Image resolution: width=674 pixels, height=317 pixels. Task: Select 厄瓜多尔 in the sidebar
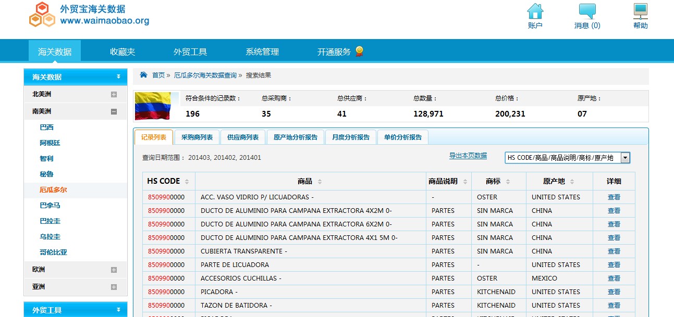coord(53,190)
